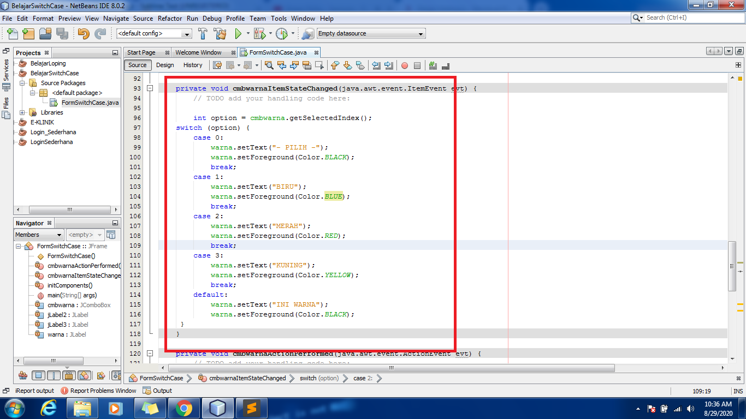Expand the Libraries tree node

point(22,112)
